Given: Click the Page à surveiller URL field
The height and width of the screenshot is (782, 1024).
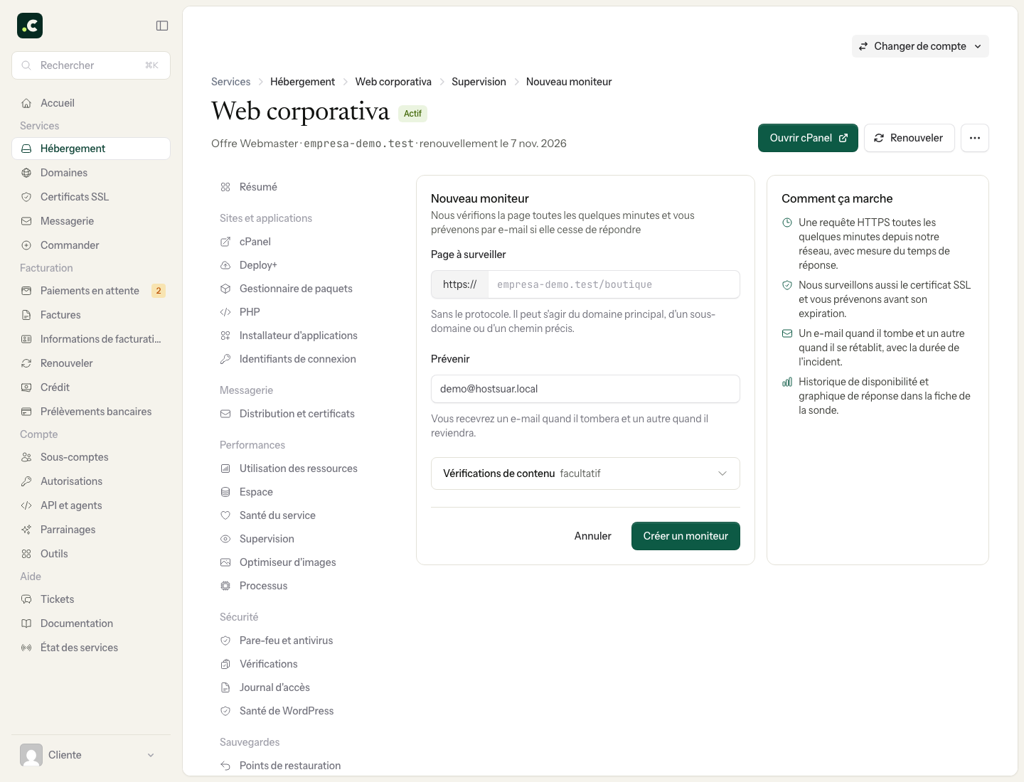Looking at the screenshot, I should point(614,284).
